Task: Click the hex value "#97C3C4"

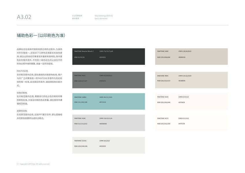Action: [103, 102]
